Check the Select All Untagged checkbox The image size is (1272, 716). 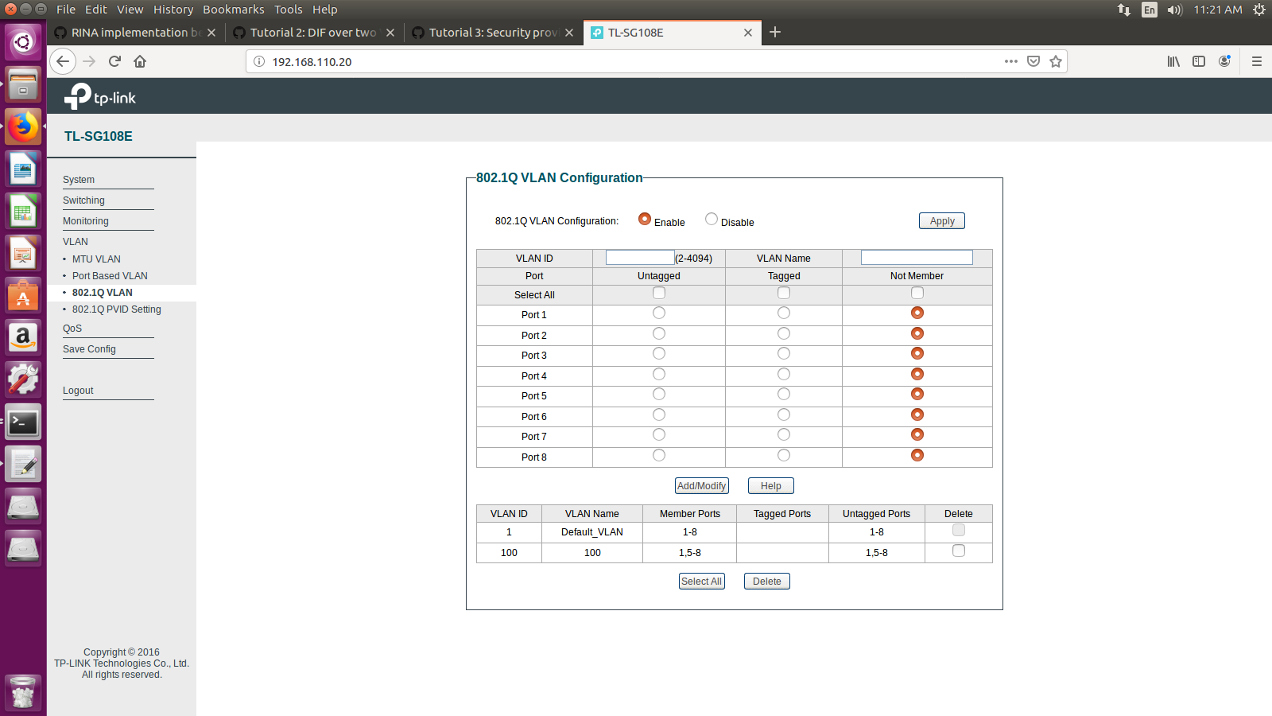tap(658, 293)
